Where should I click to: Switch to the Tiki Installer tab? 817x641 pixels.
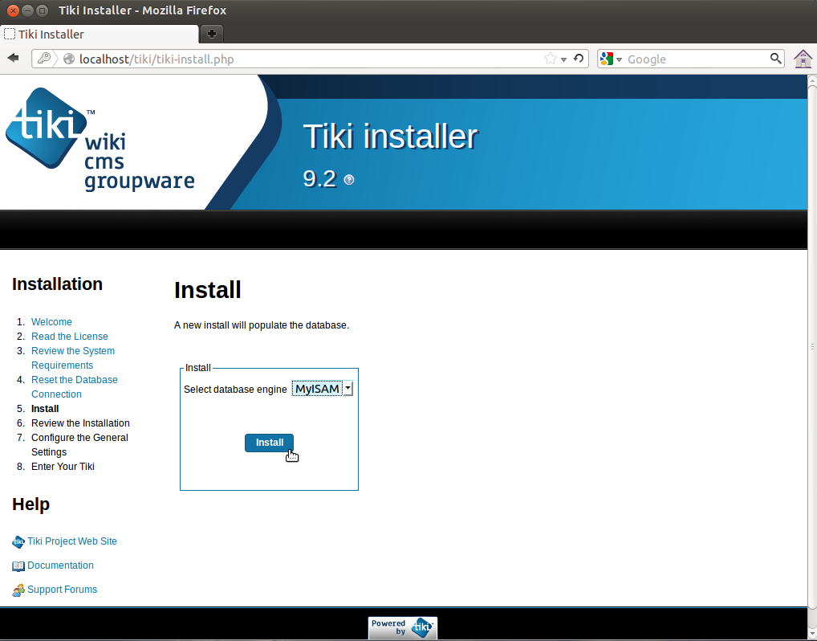96,35
